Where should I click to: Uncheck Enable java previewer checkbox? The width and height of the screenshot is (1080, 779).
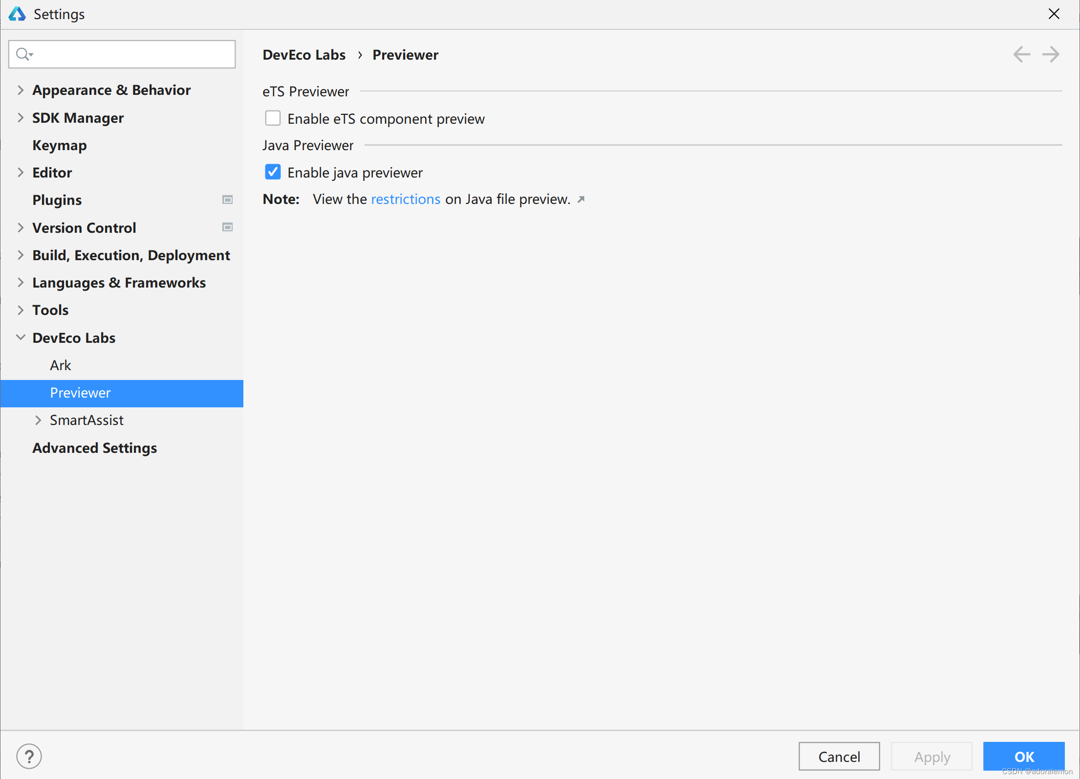[x=273, y=172]
